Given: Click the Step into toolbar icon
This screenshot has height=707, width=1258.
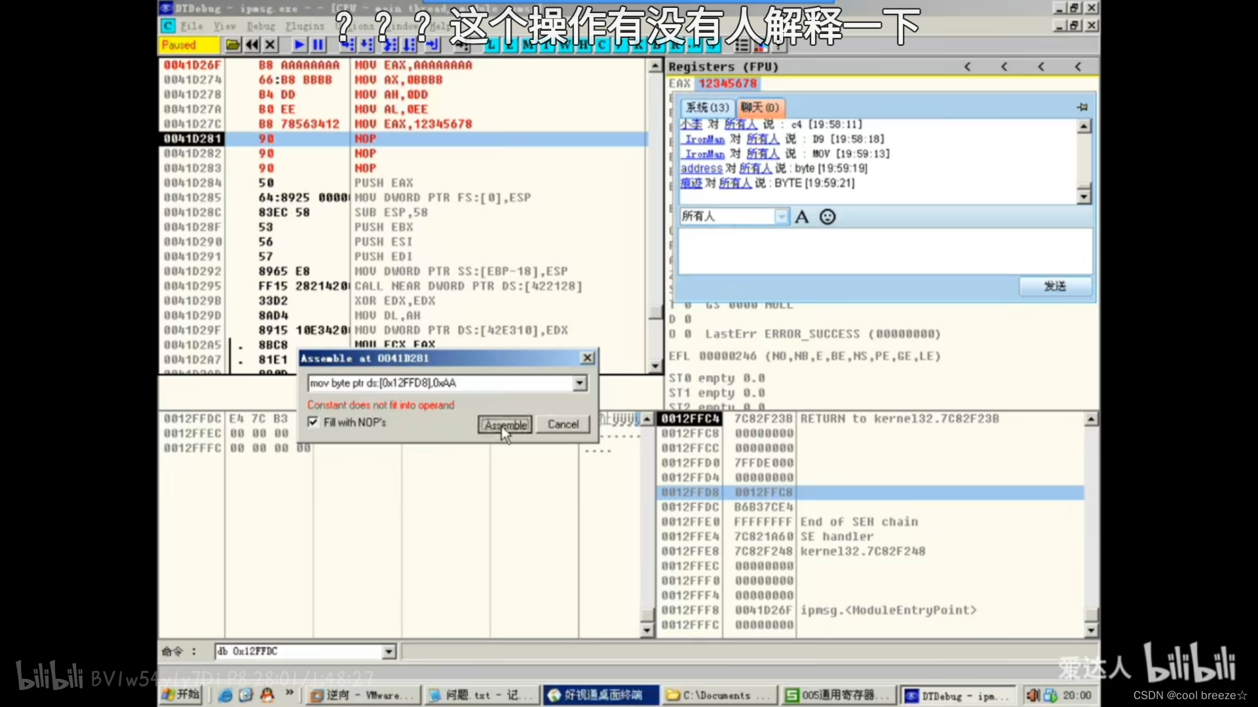Looking at the screenshot, I should (x=347, y=45).
